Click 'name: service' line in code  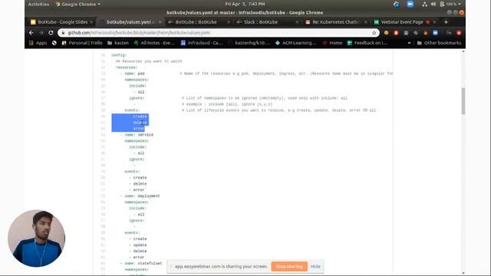[139, 135]
